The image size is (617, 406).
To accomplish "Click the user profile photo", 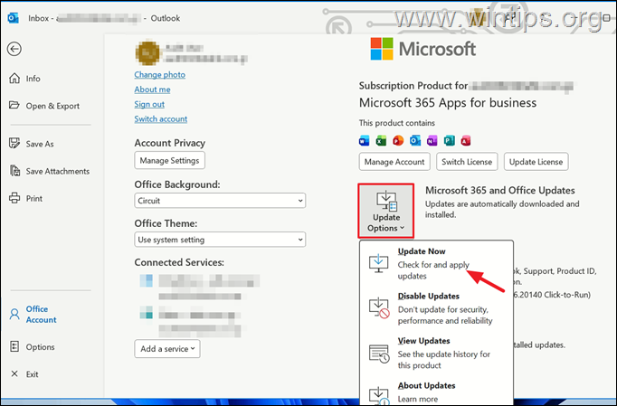I will tap(147, 53).
